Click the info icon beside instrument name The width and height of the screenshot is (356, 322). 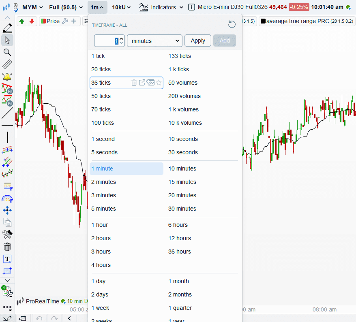191,7
